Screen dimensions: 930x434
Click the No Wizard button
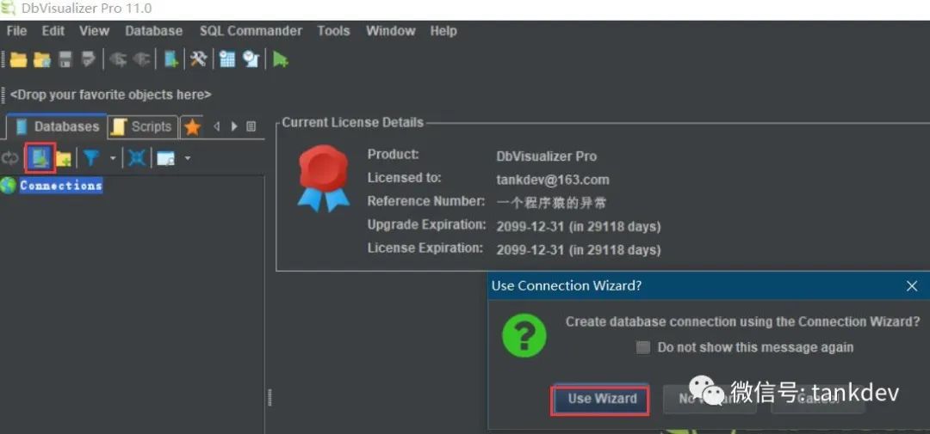(x=710, y=399)
